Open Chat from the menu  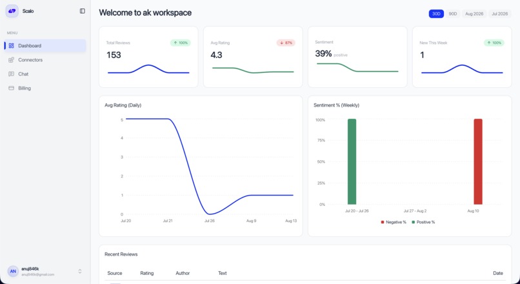(x=45, y=74)
